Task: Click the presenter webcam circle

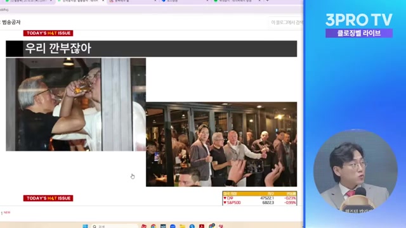Action: pos(355,171)
